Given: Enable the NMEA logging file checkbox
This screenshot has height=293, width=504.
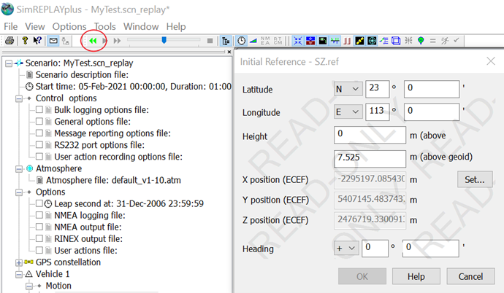Looking at the screenshot, I should (x=39, y=215).
